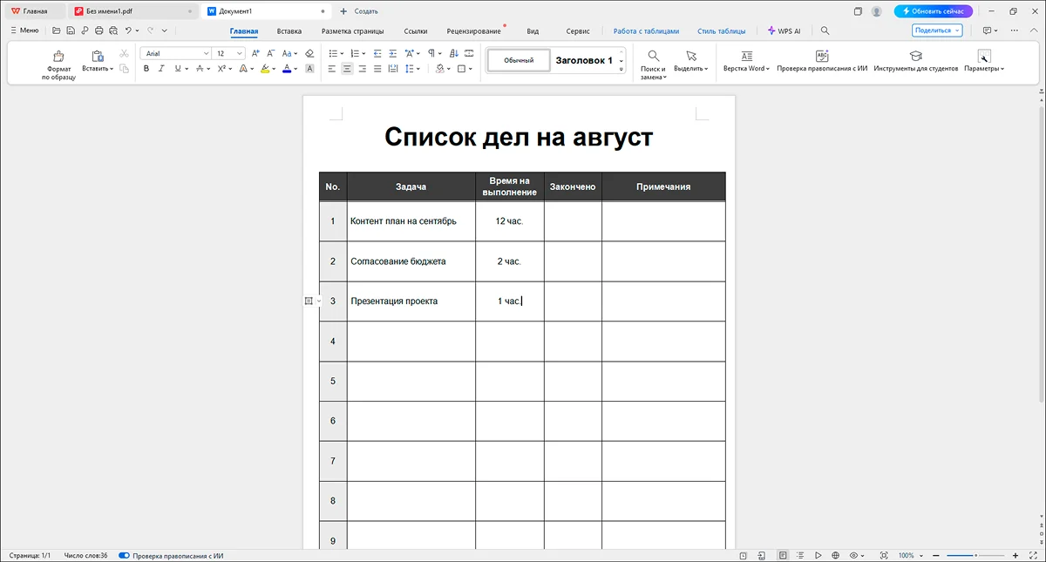1046x562 pixels.
Task: Click the Обновить сейчас button
Action: [x=933, y=11]
